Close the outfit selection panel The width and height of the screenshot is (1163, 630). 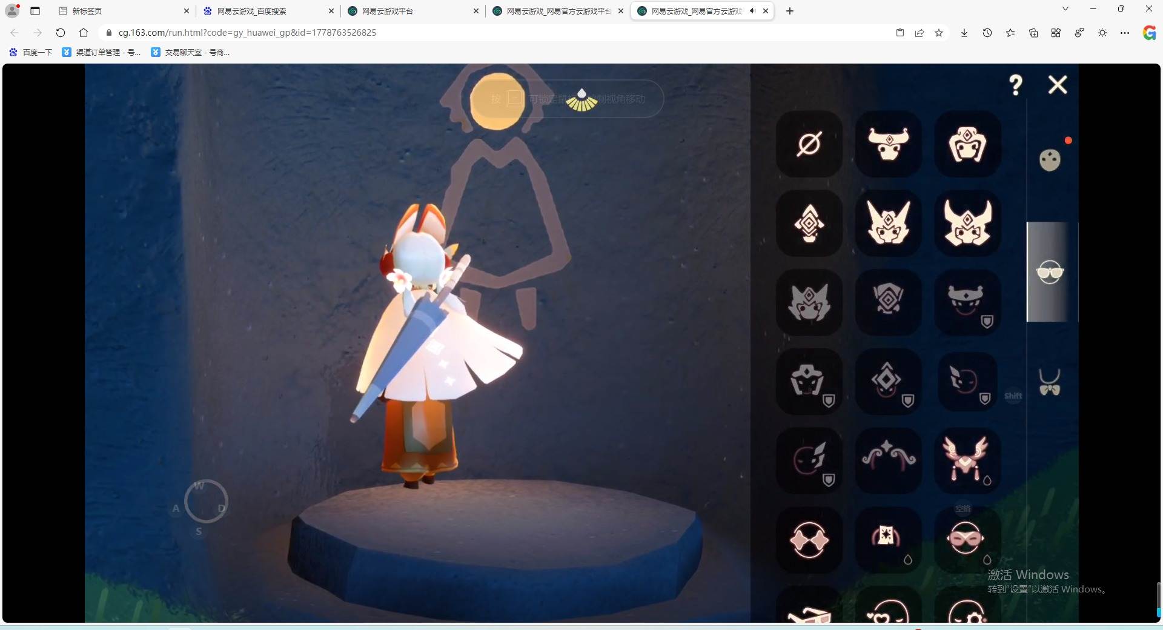coord(1058,85)
